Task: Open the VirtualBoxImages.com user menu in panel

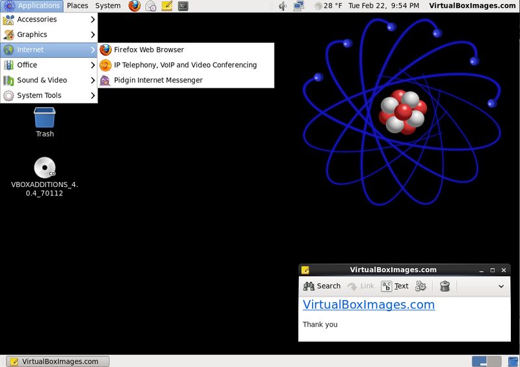Action: click(472, 6)
